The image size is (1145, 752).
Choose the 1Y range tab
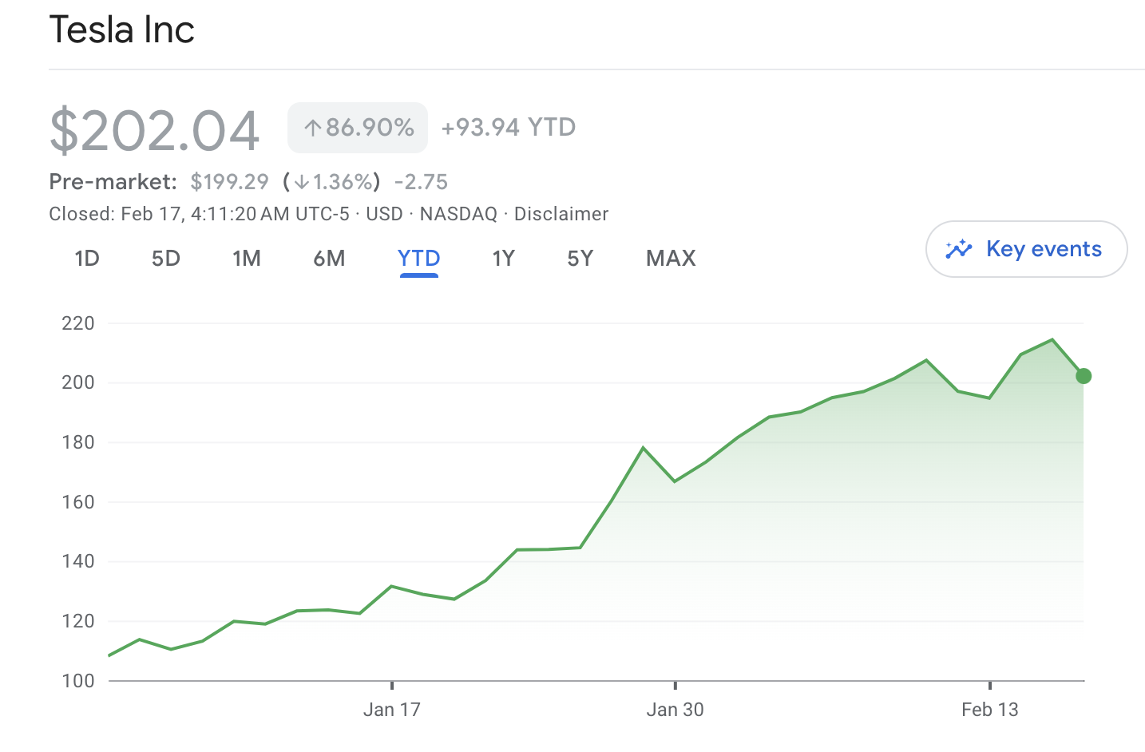pos(503,259)
